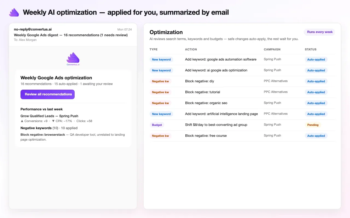Select Add keyword: artificial intelligence landing page
350x218 pixels.
pos(221,114)
